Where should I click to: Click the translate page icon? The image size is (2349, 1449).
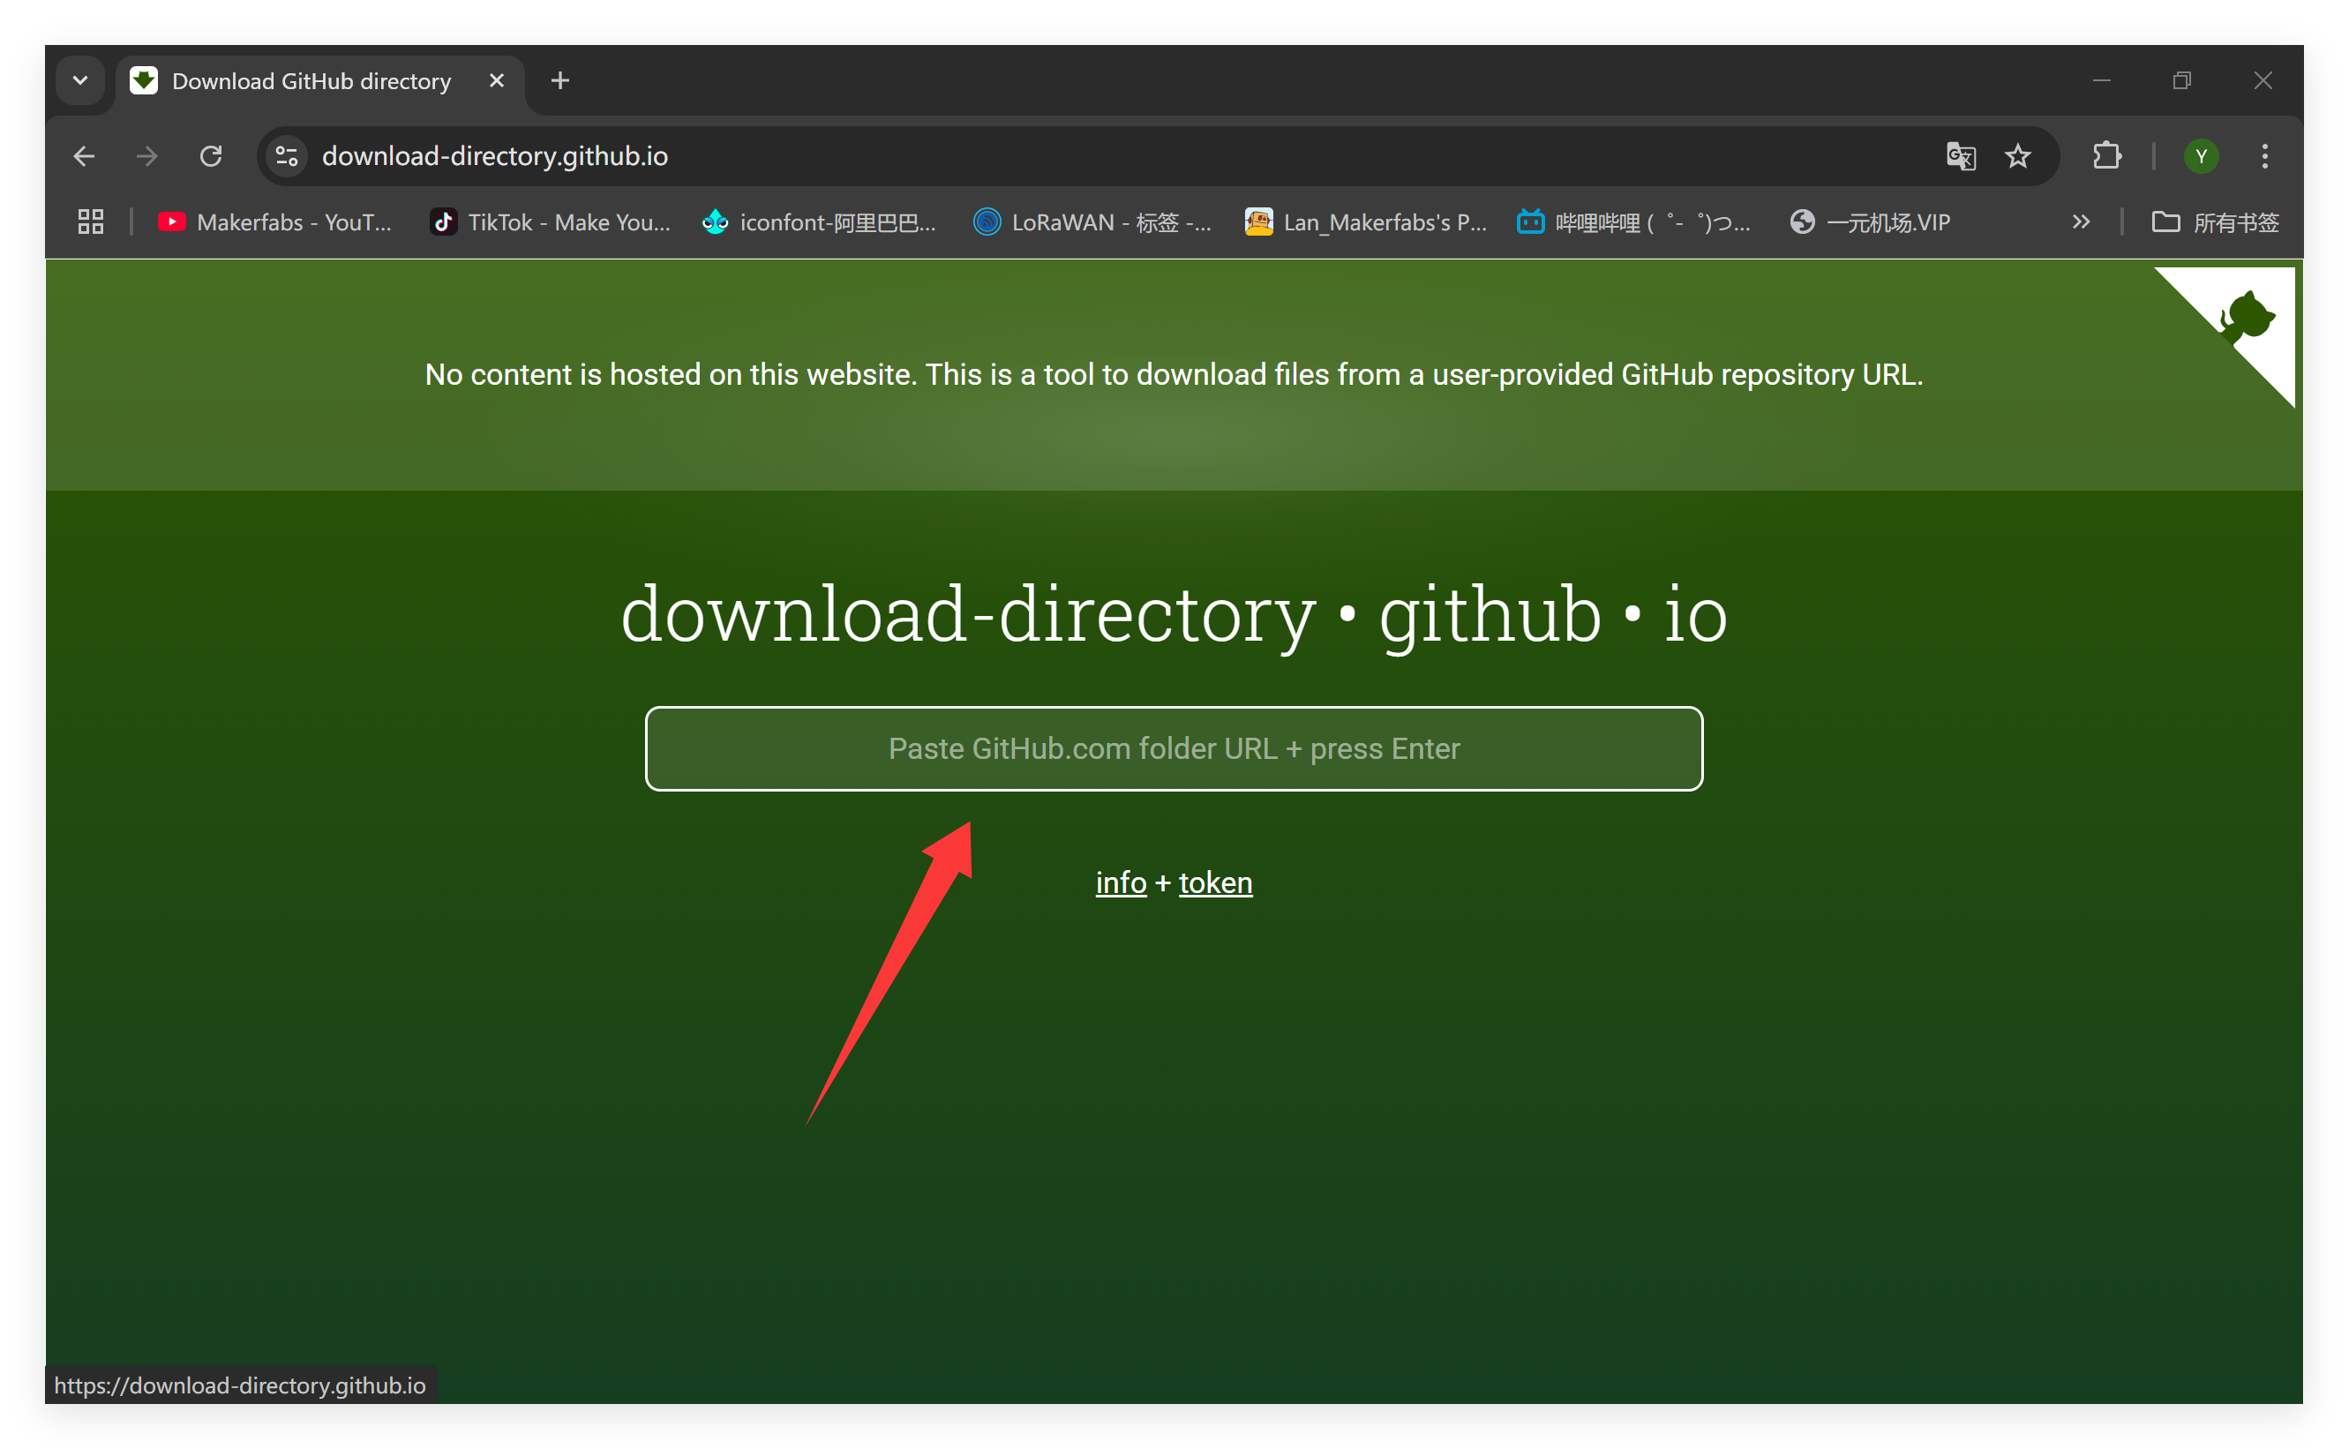point(1960,156)
